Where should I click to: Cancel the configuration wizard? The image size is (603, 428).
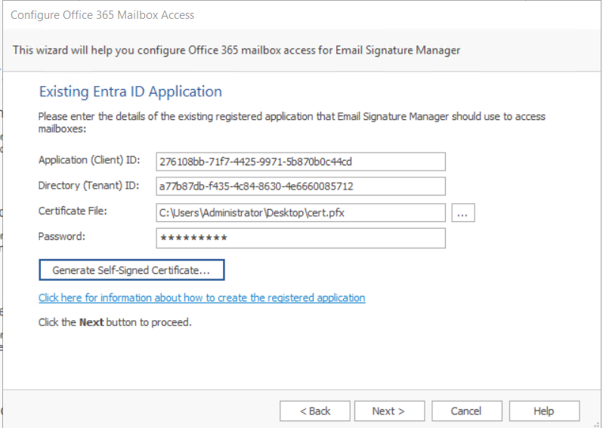pos(467,411)
